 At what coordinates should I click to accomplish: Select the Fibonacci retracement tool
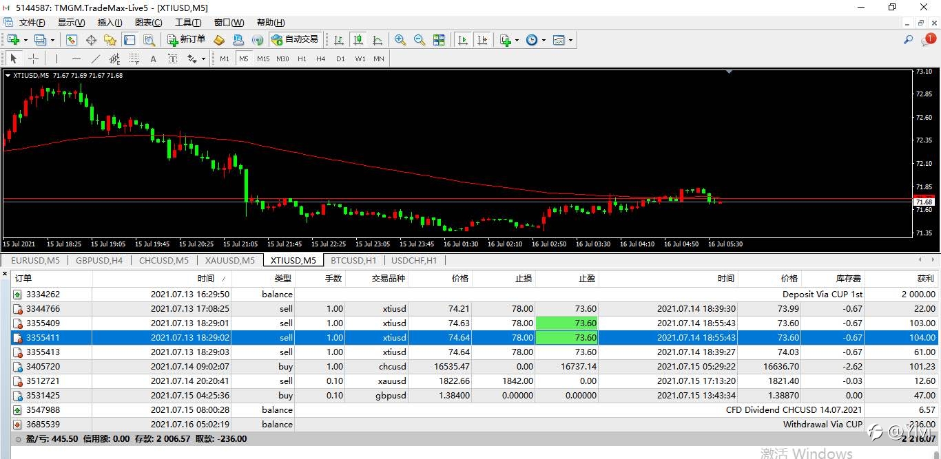click(x=134, y=58)
